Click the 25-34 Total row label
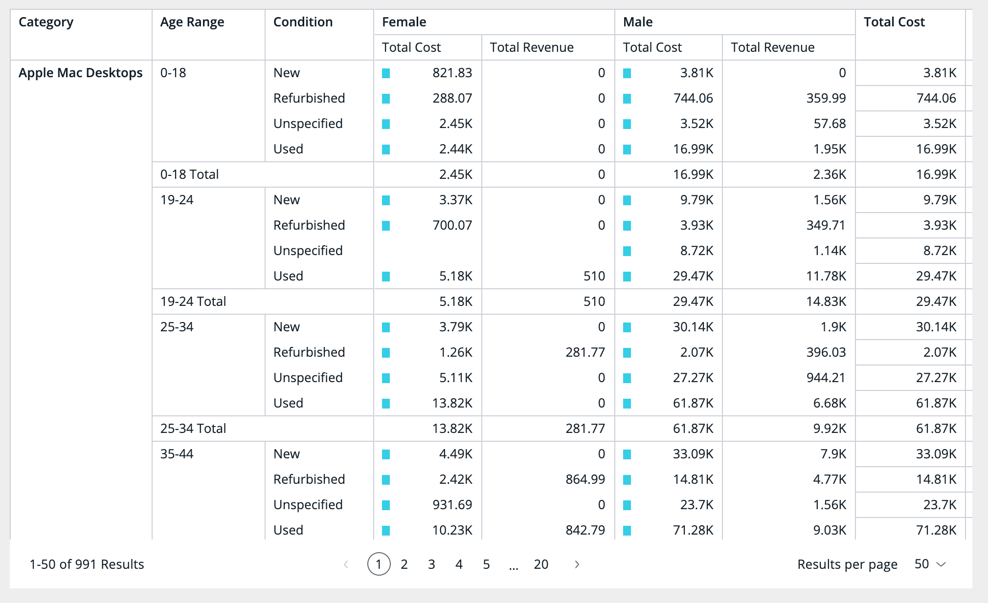The width and height of the screenshot is (988, 603). click(x=193, y=429)
